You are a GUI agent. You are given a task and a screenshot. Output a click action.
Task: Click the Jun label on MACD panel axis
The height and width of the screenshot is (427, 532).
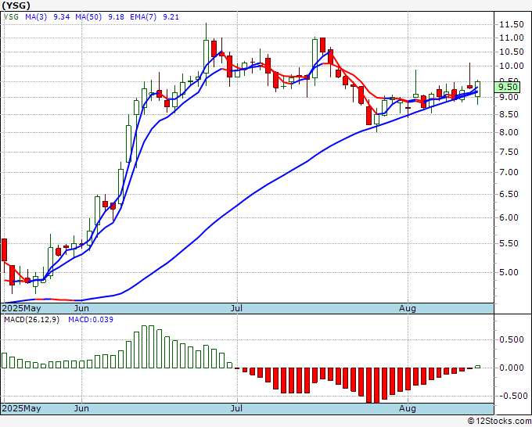click(x=81, y=408)
